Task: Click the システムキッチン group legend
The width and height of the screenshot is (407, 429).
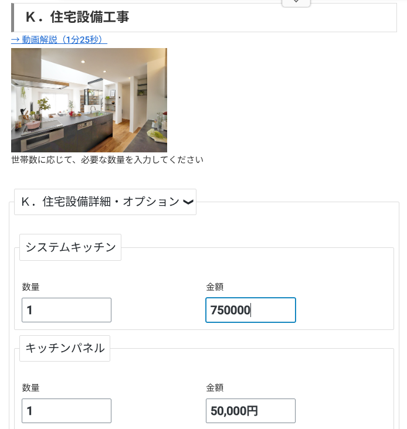Action: [70, 247]
